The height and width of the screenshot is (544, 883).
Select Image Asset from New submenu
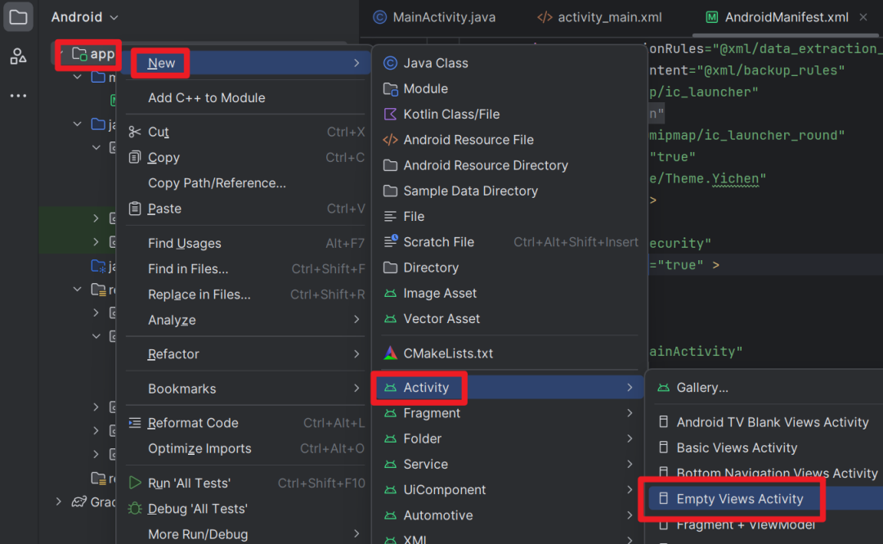click(439, 293)
